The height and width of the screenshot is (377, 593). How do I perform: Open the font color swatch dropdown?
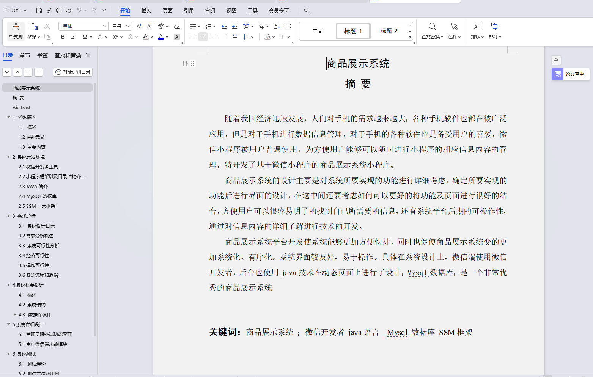coord(166,37)
